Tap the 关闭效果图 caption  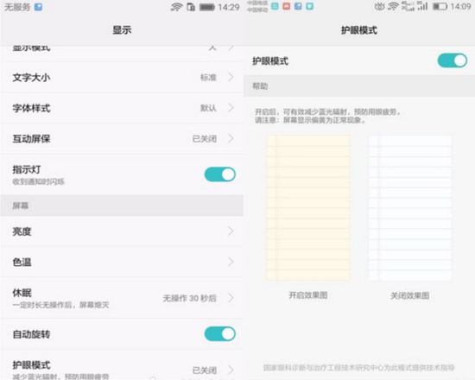click(x=410, y=295)
